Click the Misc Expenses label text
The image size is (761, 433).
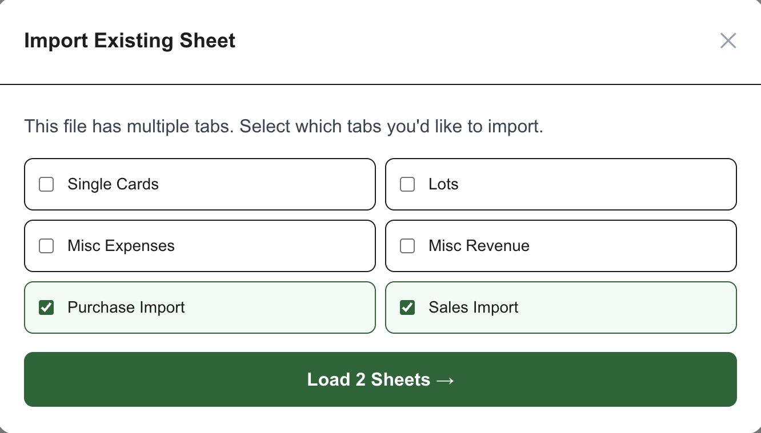coord(121,246)
